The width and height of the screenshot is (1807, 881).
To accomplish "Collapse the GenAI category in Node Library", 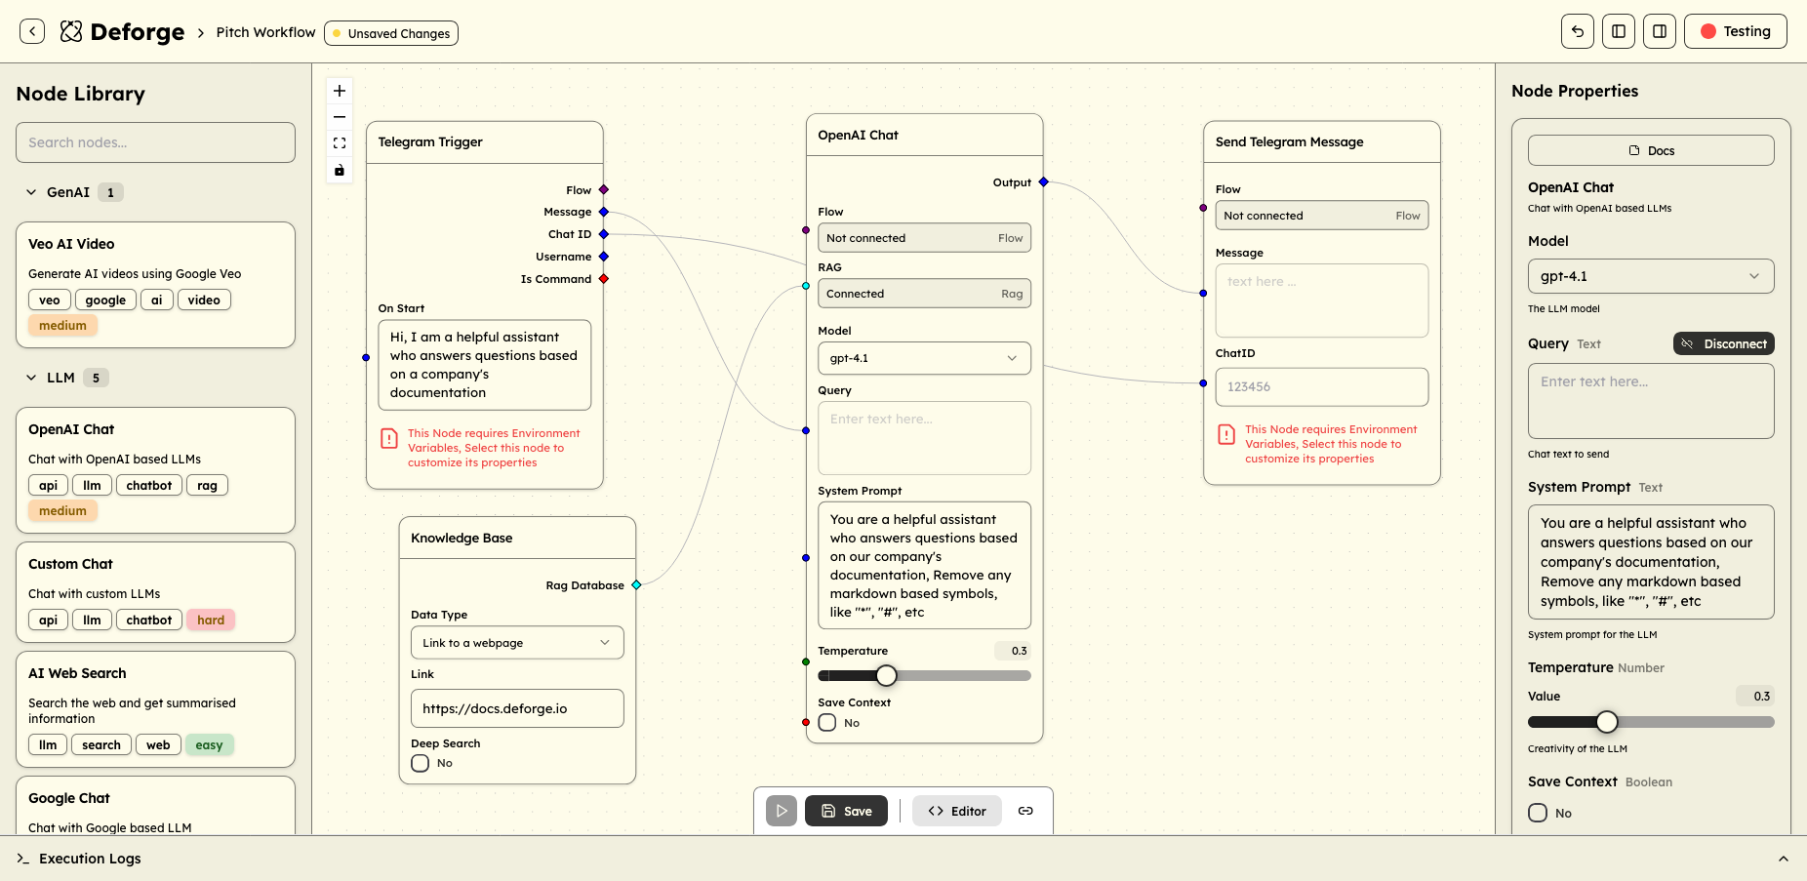I will point(32,192).
